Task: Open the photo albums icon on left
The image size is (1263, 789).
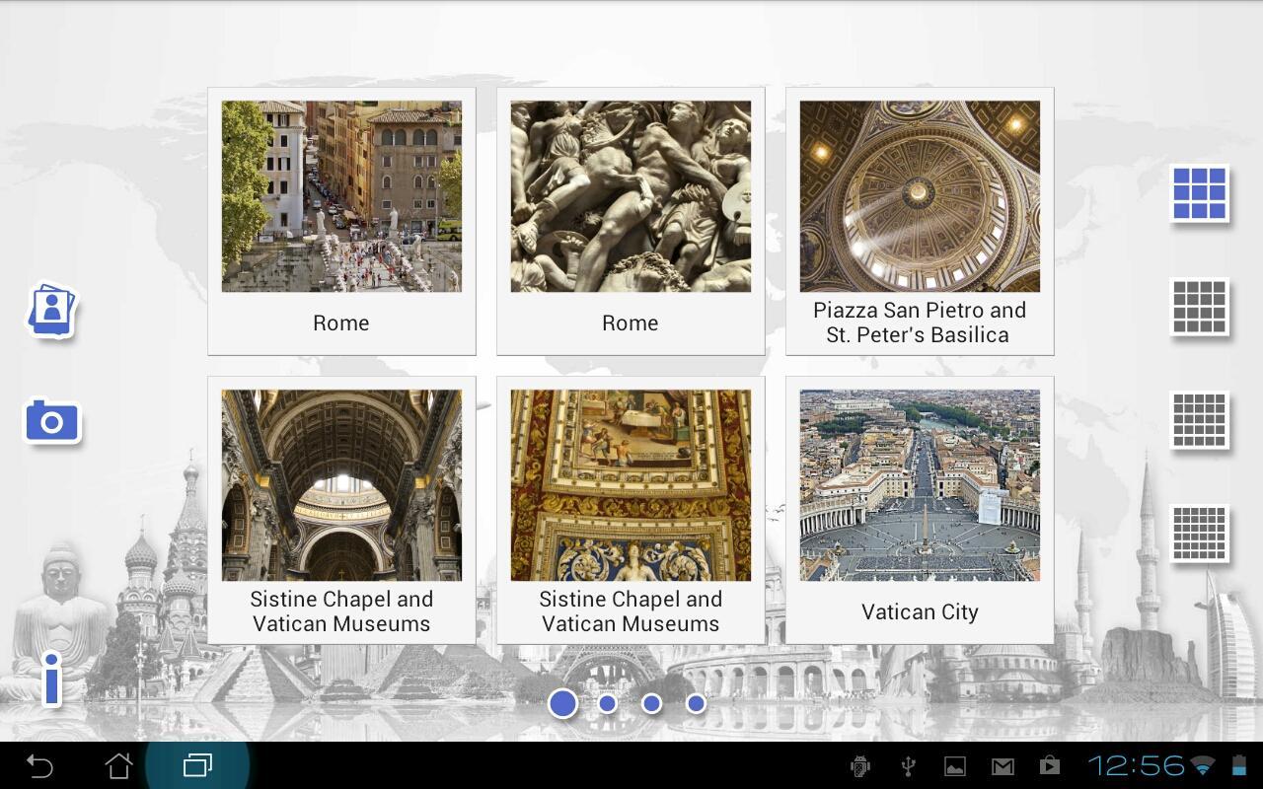Action: 51,310
